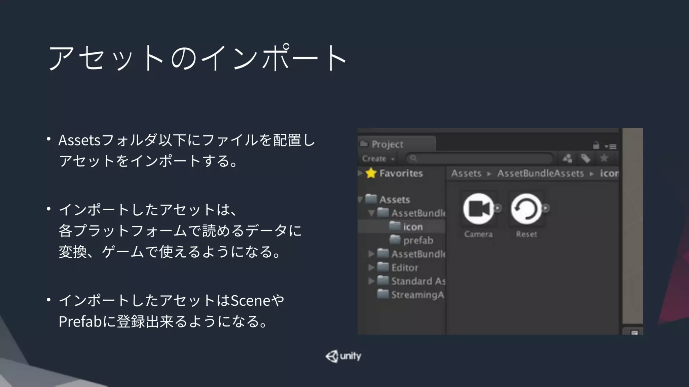Select the StreamingAssets folder
This screenshot has height=387, width=689.
coord(418,295)
